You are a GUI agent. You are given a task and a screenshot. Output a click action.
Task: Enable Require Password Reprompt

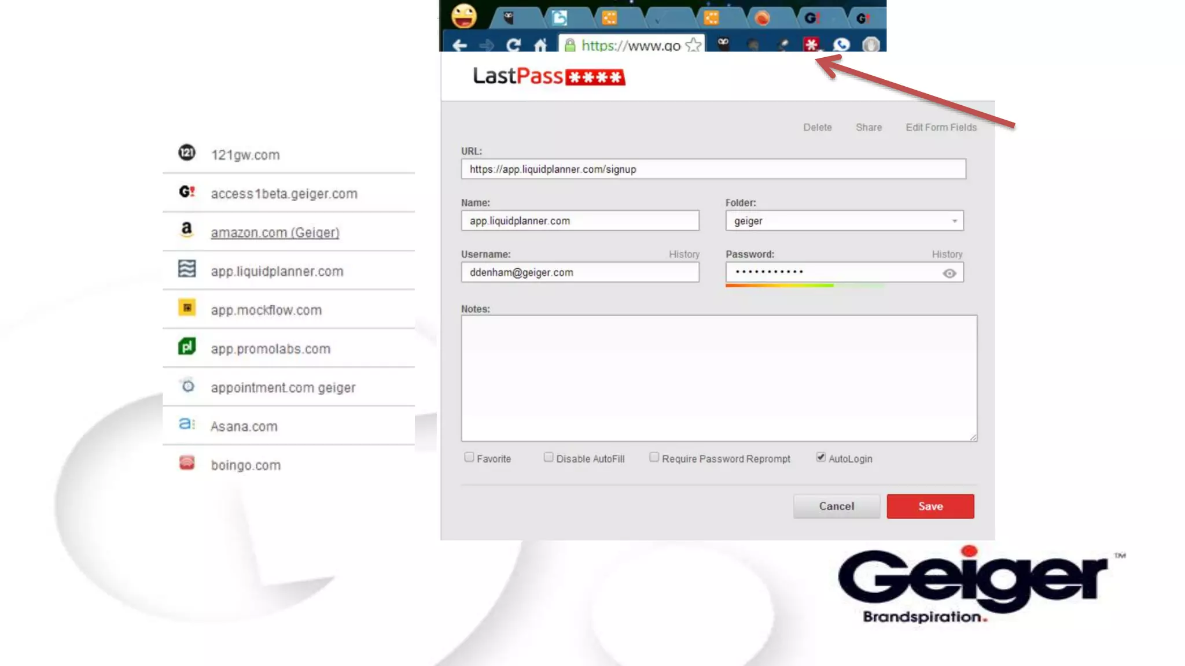(654, 457)
